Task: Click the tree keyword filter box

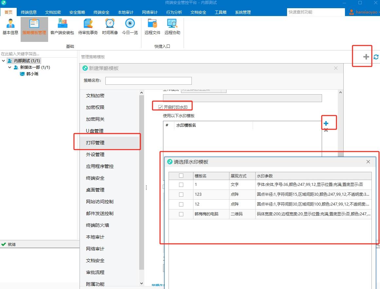Action: tap(39, 54)
